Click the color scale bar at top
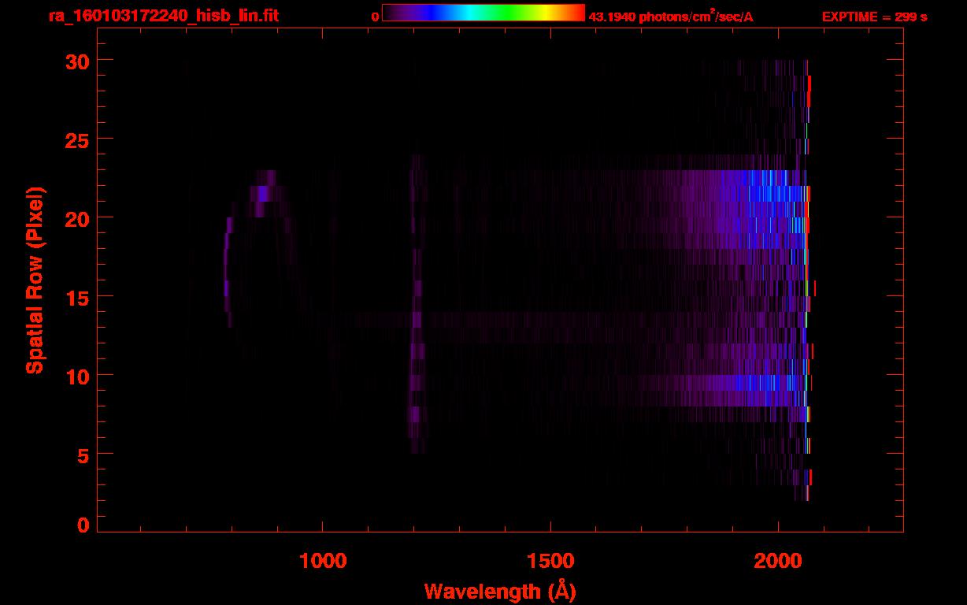The image size is (967, 605). tap(483, 13)
